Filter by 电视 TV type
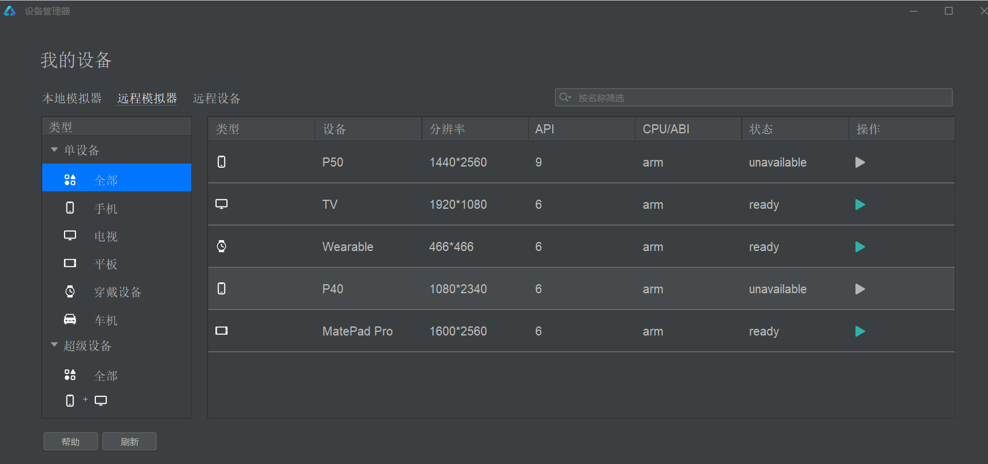 tap(116, 236)
